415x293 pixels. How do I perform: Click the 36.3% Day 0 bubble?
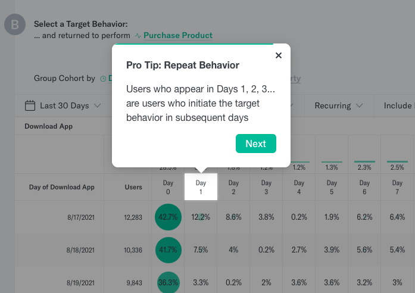click(168, 282)
